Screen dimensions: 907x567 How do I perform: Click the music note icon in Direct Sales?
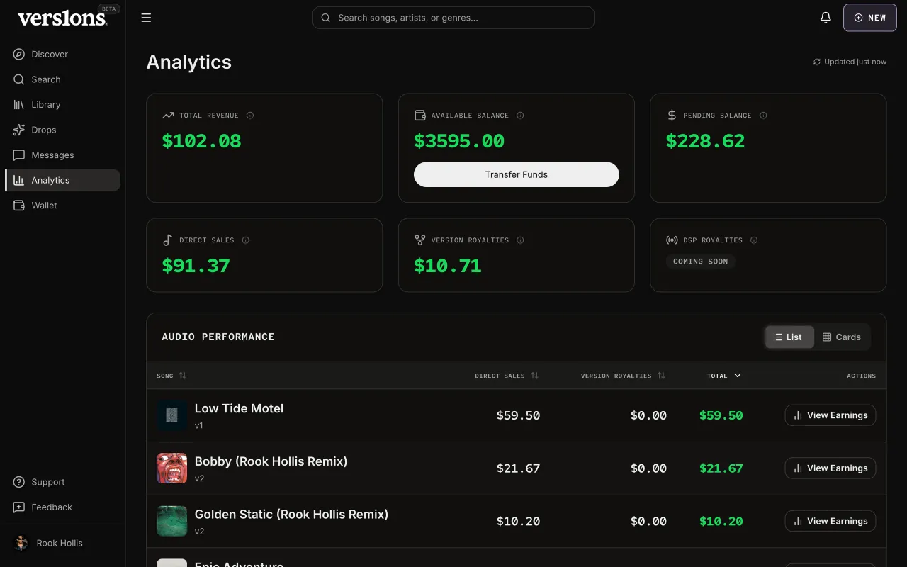click(x=168, y=240)
